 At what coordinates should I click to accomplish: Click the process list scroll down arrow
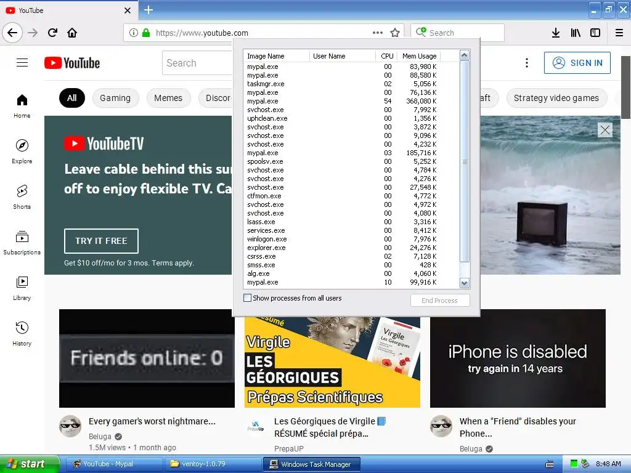click(x=465, y=283)
